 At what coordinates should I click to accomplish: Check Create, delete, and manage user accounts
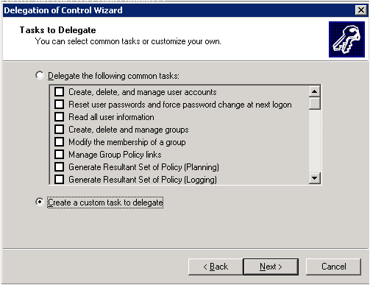(59, 92)
